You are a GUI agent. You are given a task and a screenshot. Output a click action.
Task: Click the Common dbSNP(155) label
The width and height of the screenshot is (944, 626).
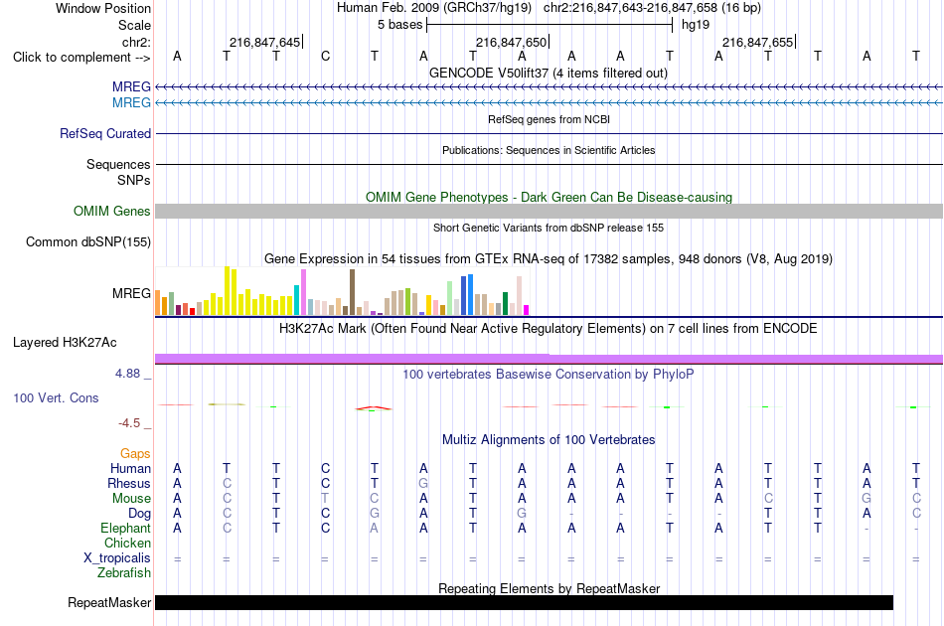[x=87, y=242]
